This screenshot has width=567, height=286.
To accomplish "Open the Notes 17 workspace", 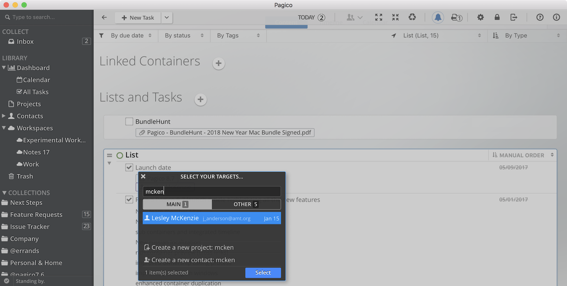I will pyautogui.click(x=33, y=152).
